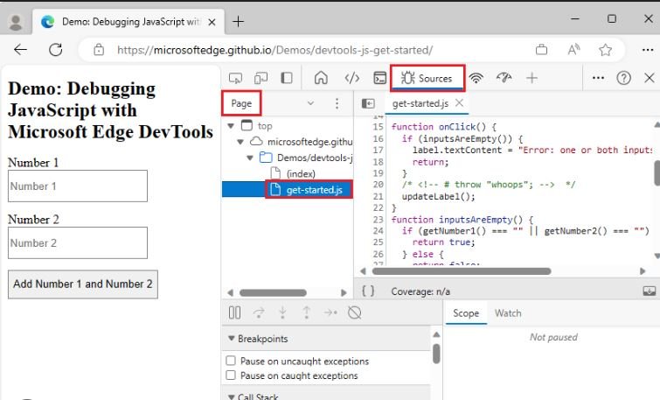Collapse the Call Stack section
The image size is (660, 400).
tap(231, 396)
